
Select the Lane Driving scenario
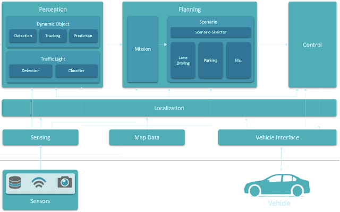(183, 61)
